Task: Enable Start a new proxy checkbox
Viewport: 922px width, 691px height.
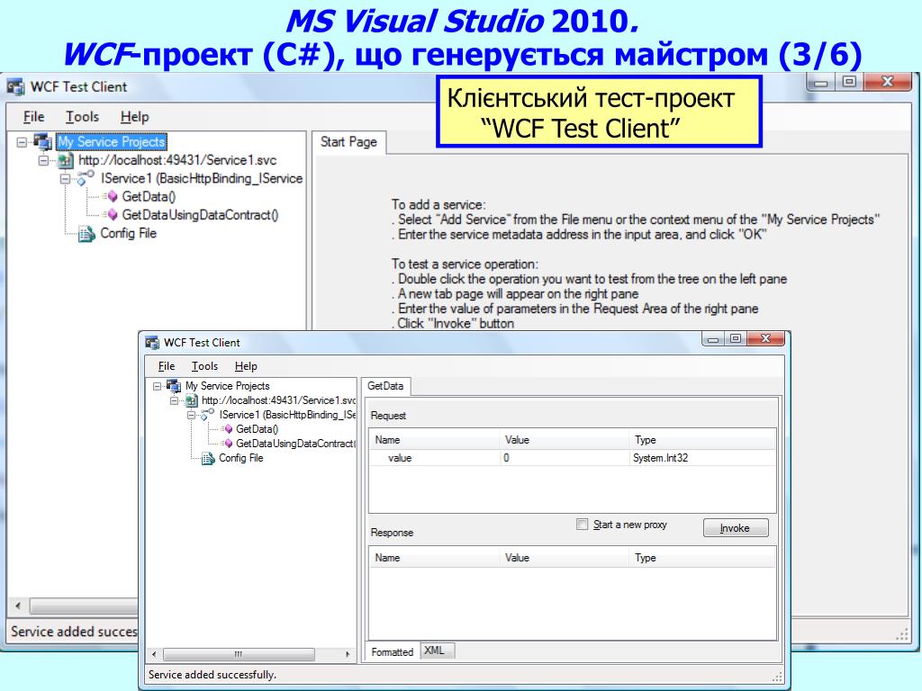Action: point(583,525)
